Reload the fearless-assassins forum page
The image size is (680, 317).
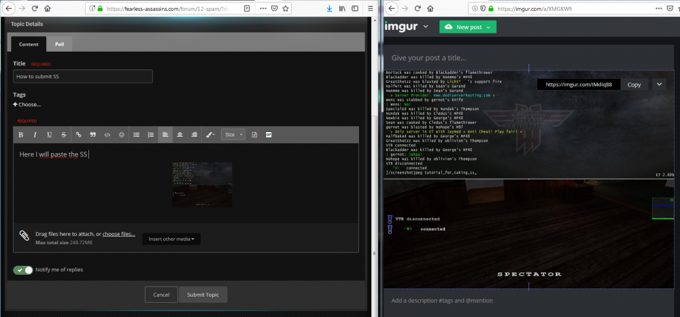point(35,8)
